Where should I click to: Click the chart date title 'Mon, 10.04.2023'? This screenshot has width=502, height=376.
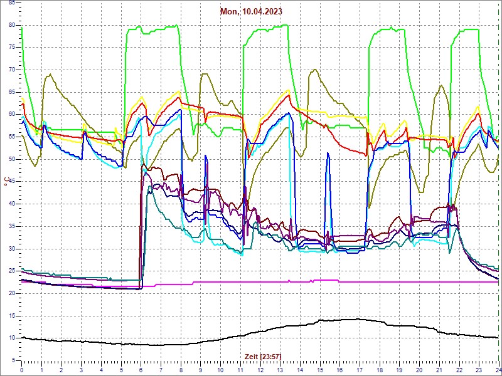pos(251,12)
